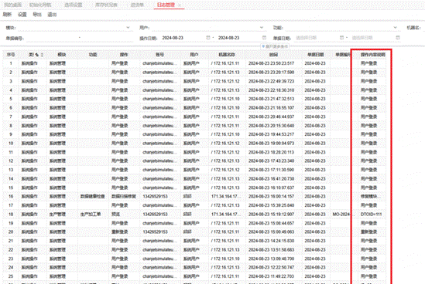Select row with time 2024-08-23 19:00:04.973
Screen dimensions: 425x284
194,144
